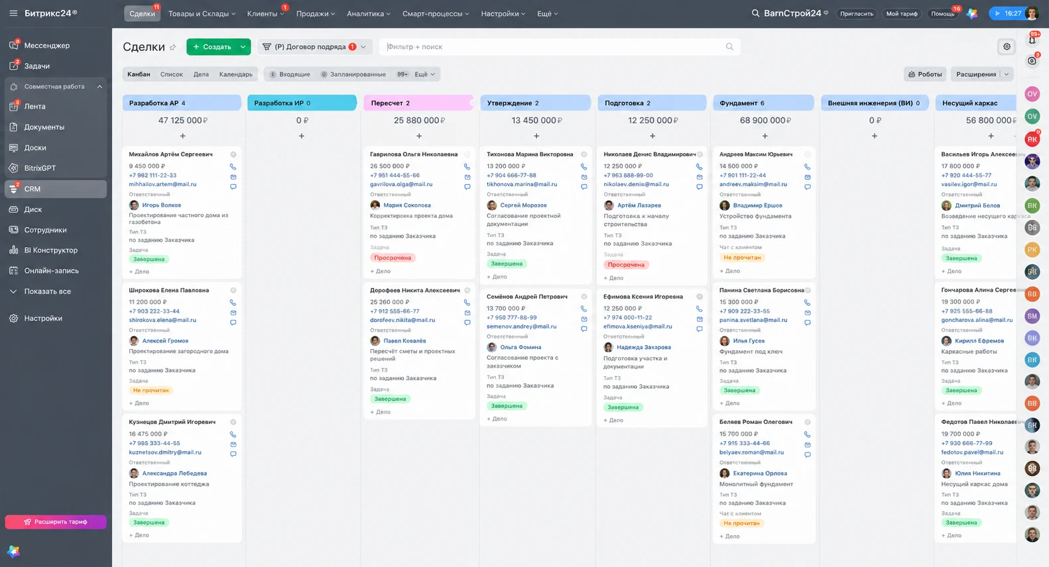Collapse the Совместная работа section
The width and height of the screenshot is (1049, 567).
[x=99, y=87]
